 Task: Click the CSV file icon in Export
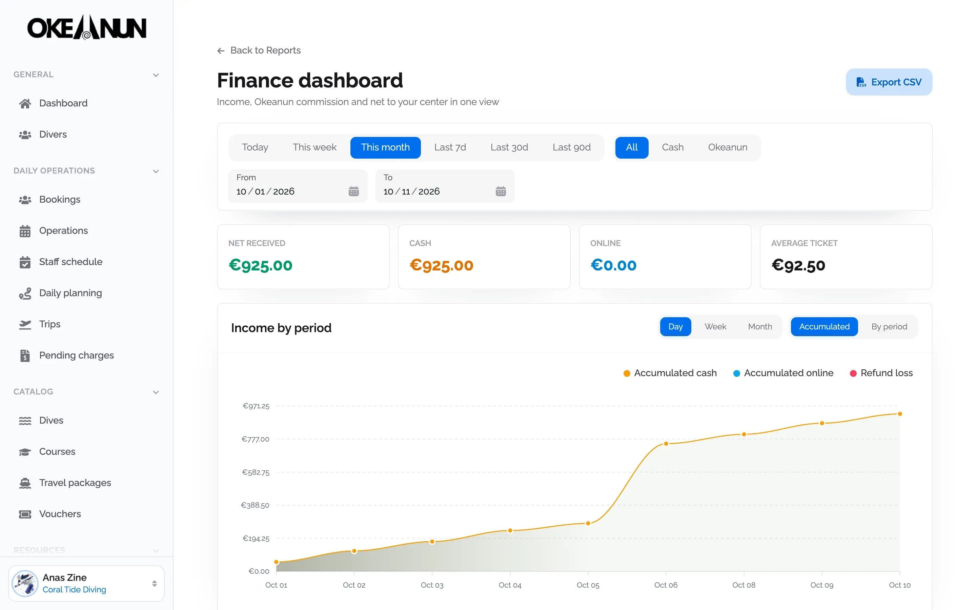861,82
